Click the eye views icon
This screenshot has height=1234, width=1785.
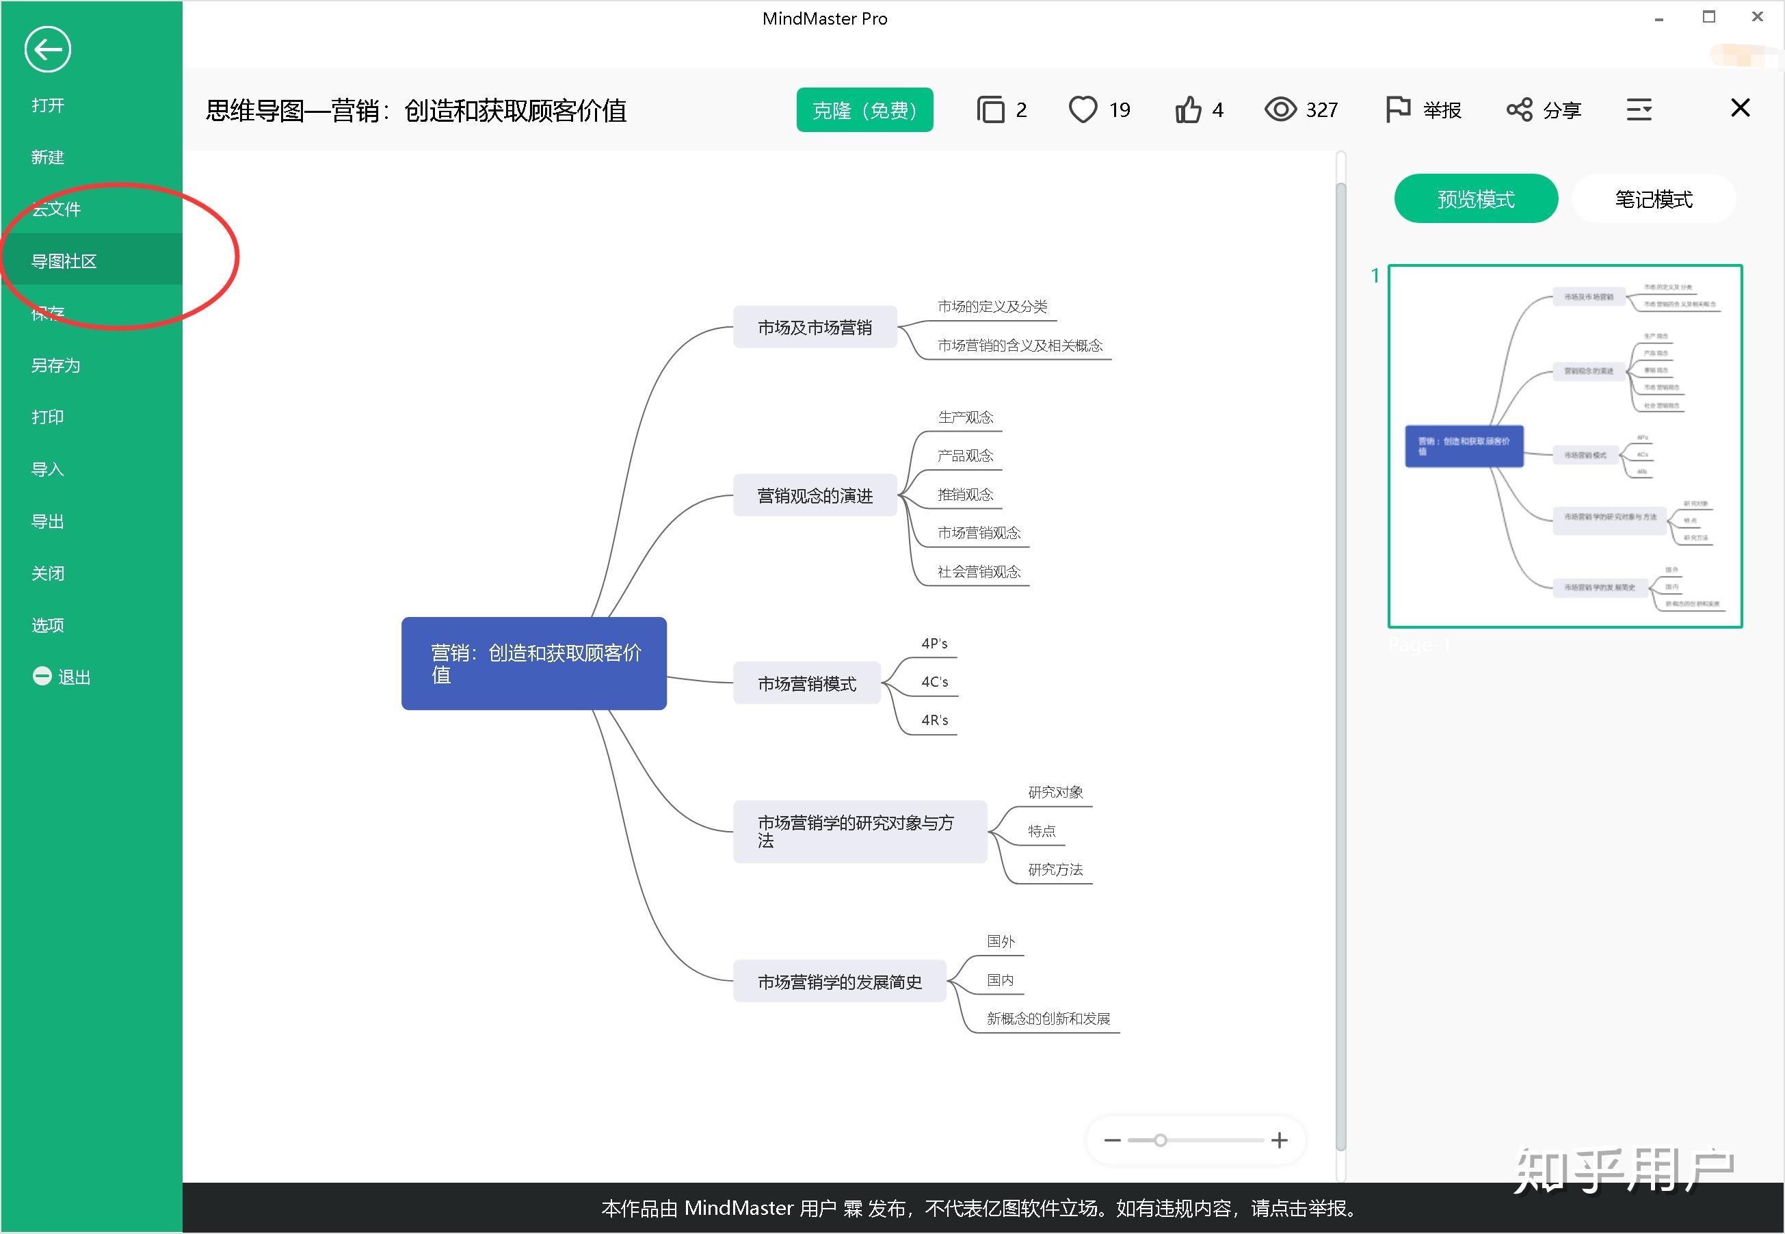click(x=1280, y=110)
